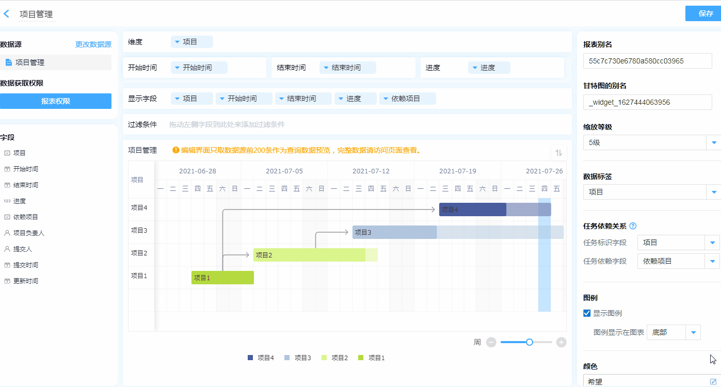Click the sort toggle icon above the chart

coord(558,153)
